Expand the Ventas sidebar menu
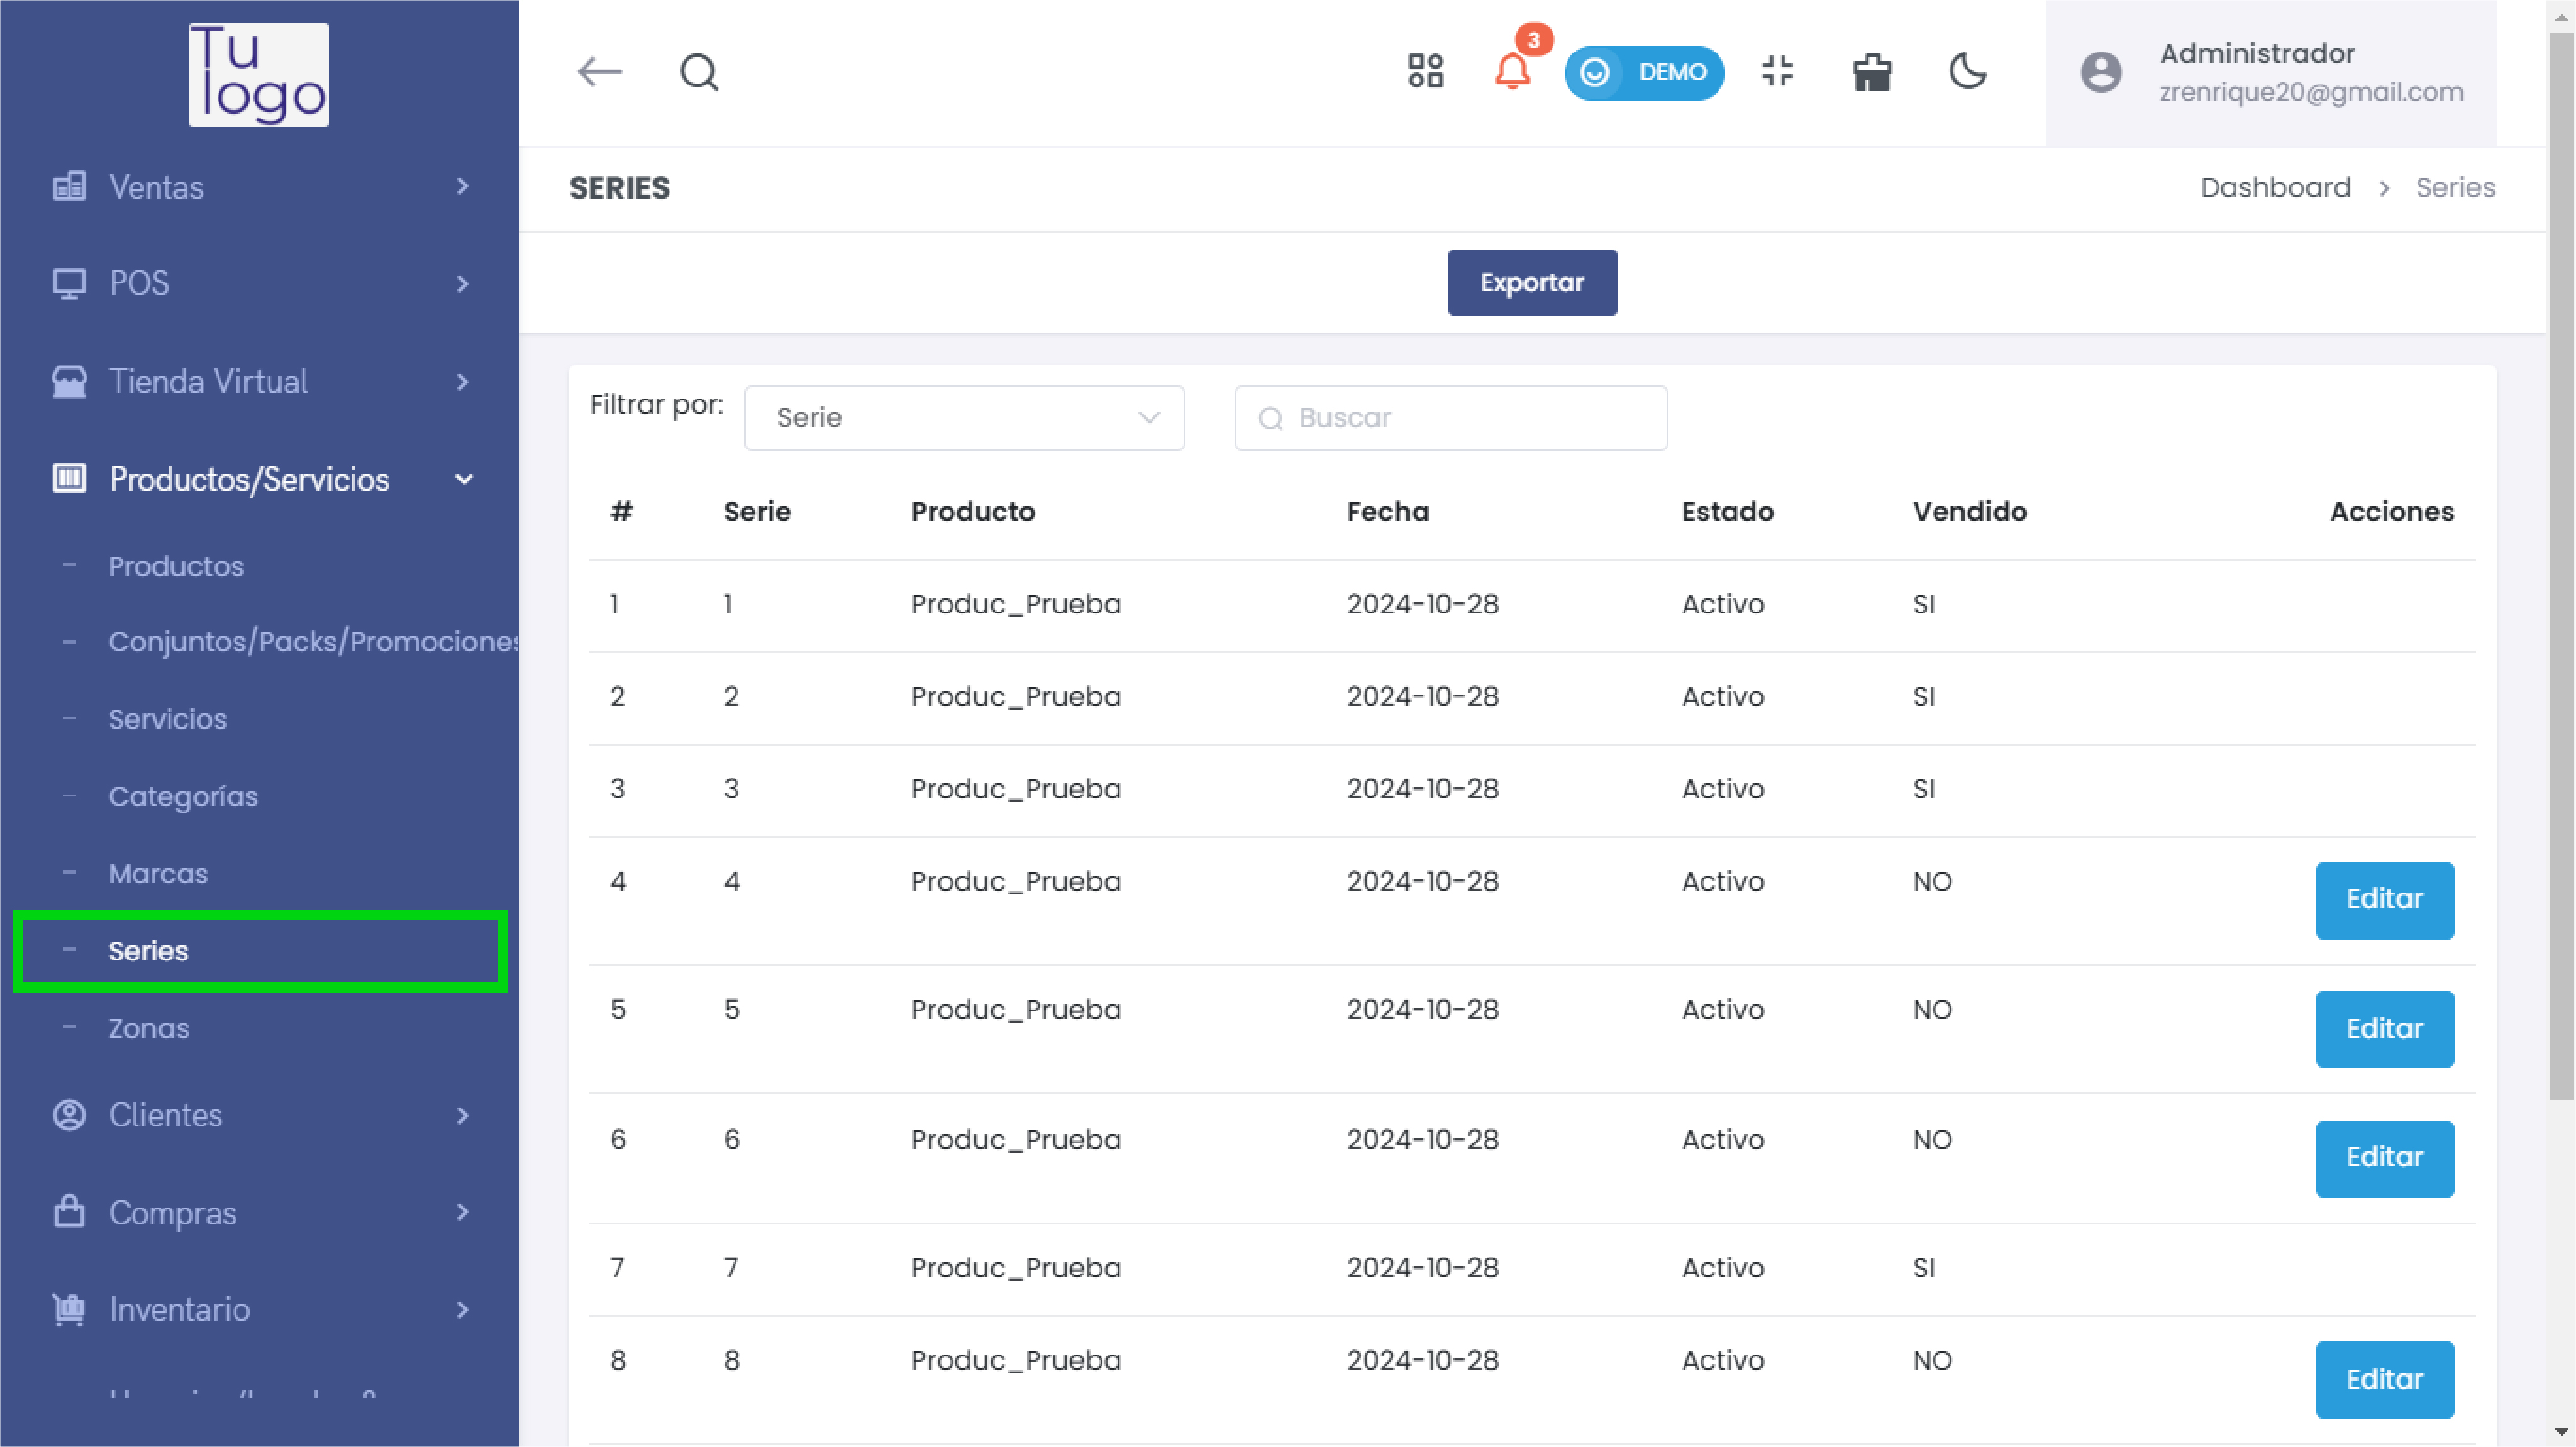2576x1447 pixels. click(259, 187)
